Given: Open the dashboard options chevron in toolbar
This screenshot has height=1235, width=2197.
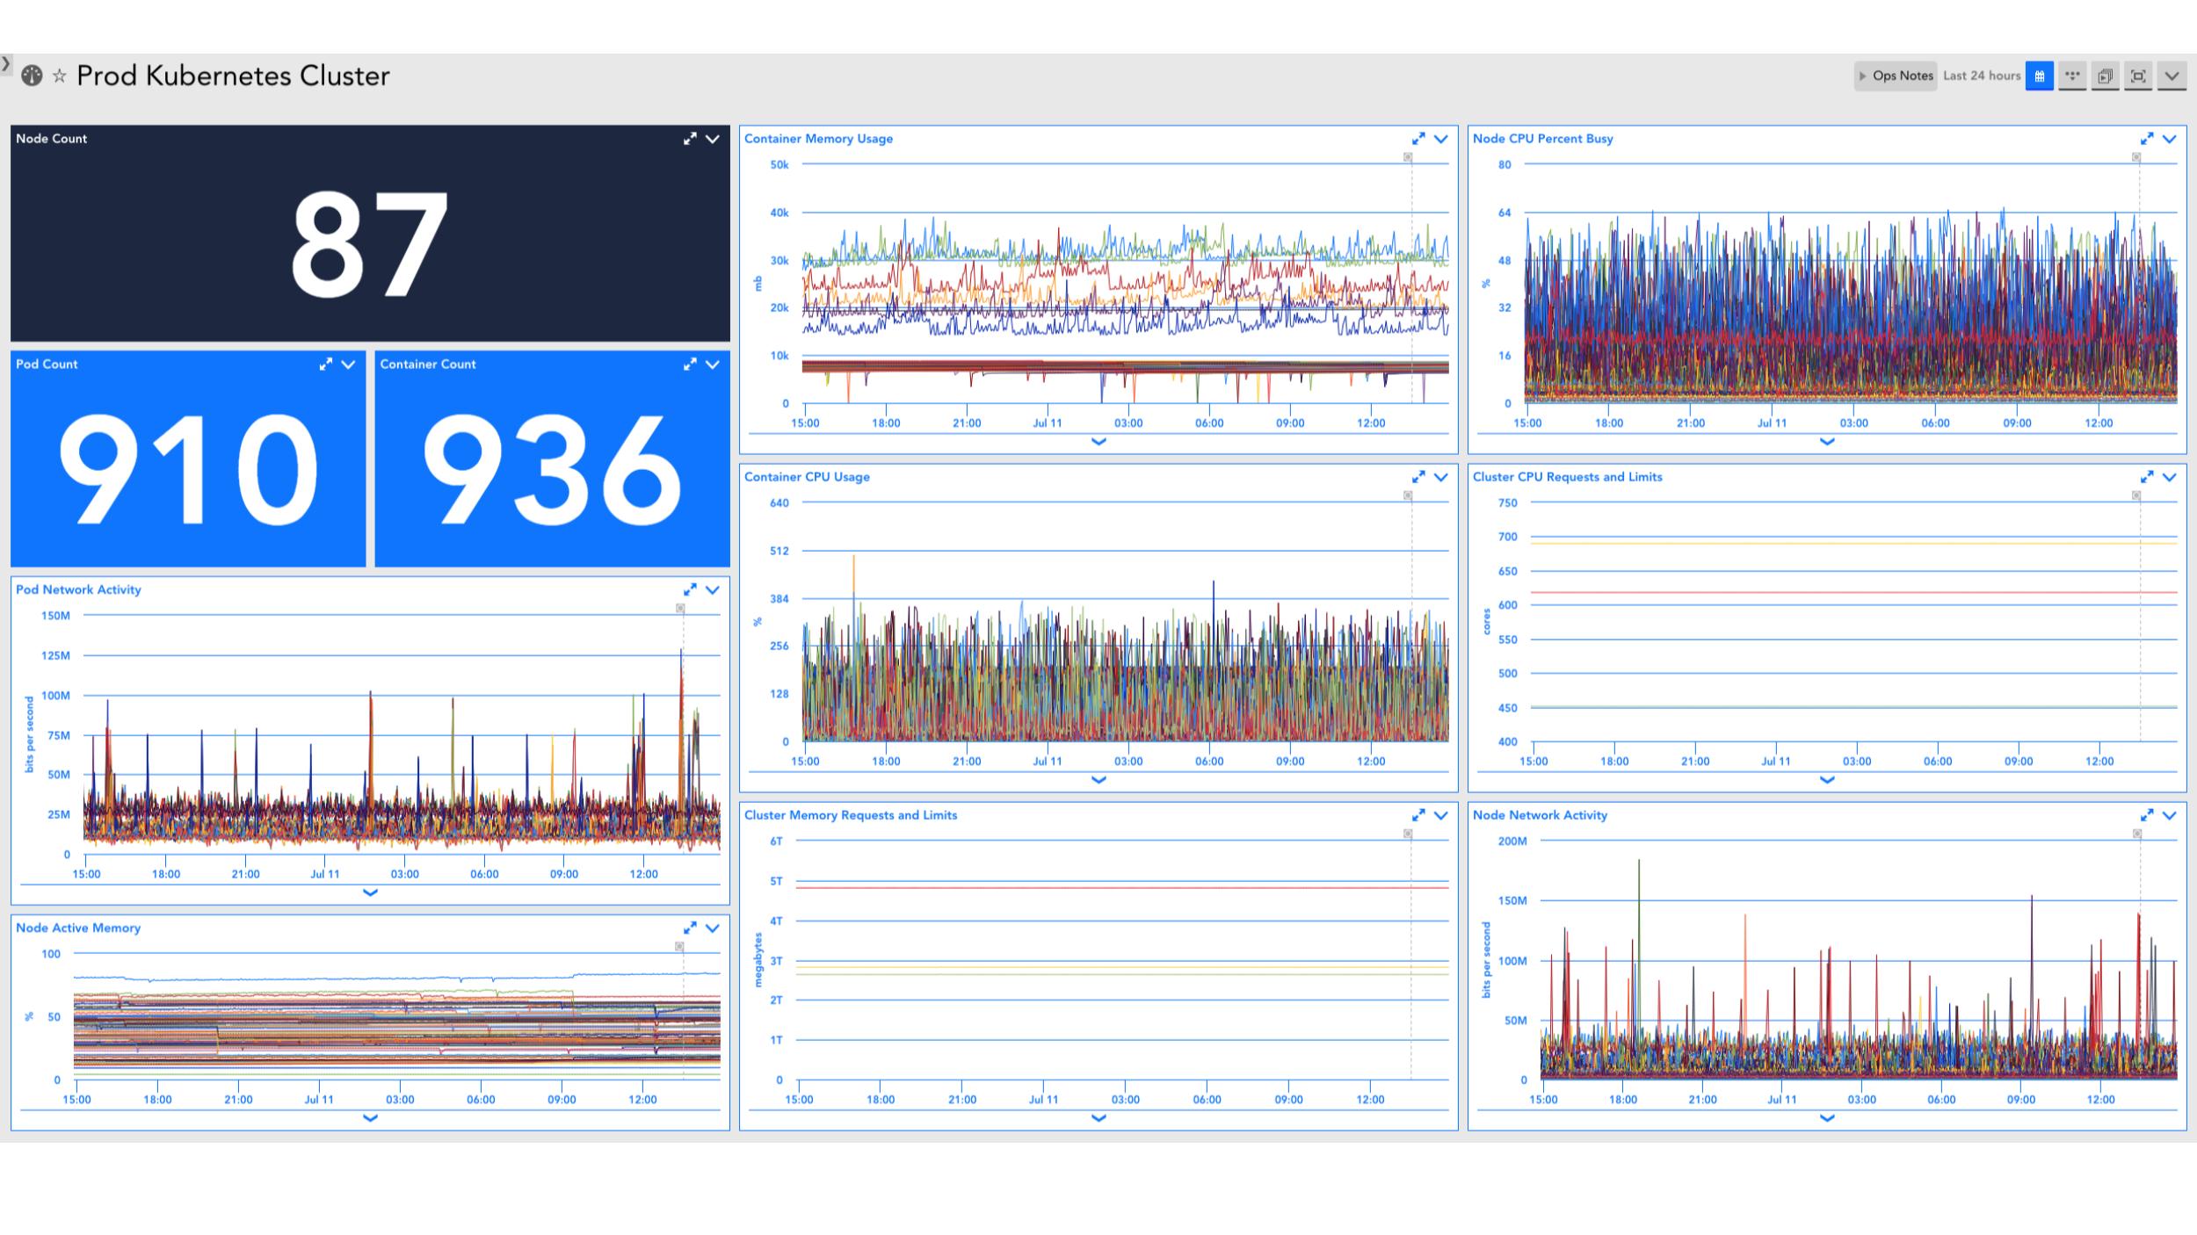Looking at the screenshot, I should click(x=2172, y=76).
